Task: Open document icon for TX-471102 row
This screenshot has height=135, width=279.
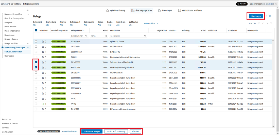Action: [x=43, y=109]
